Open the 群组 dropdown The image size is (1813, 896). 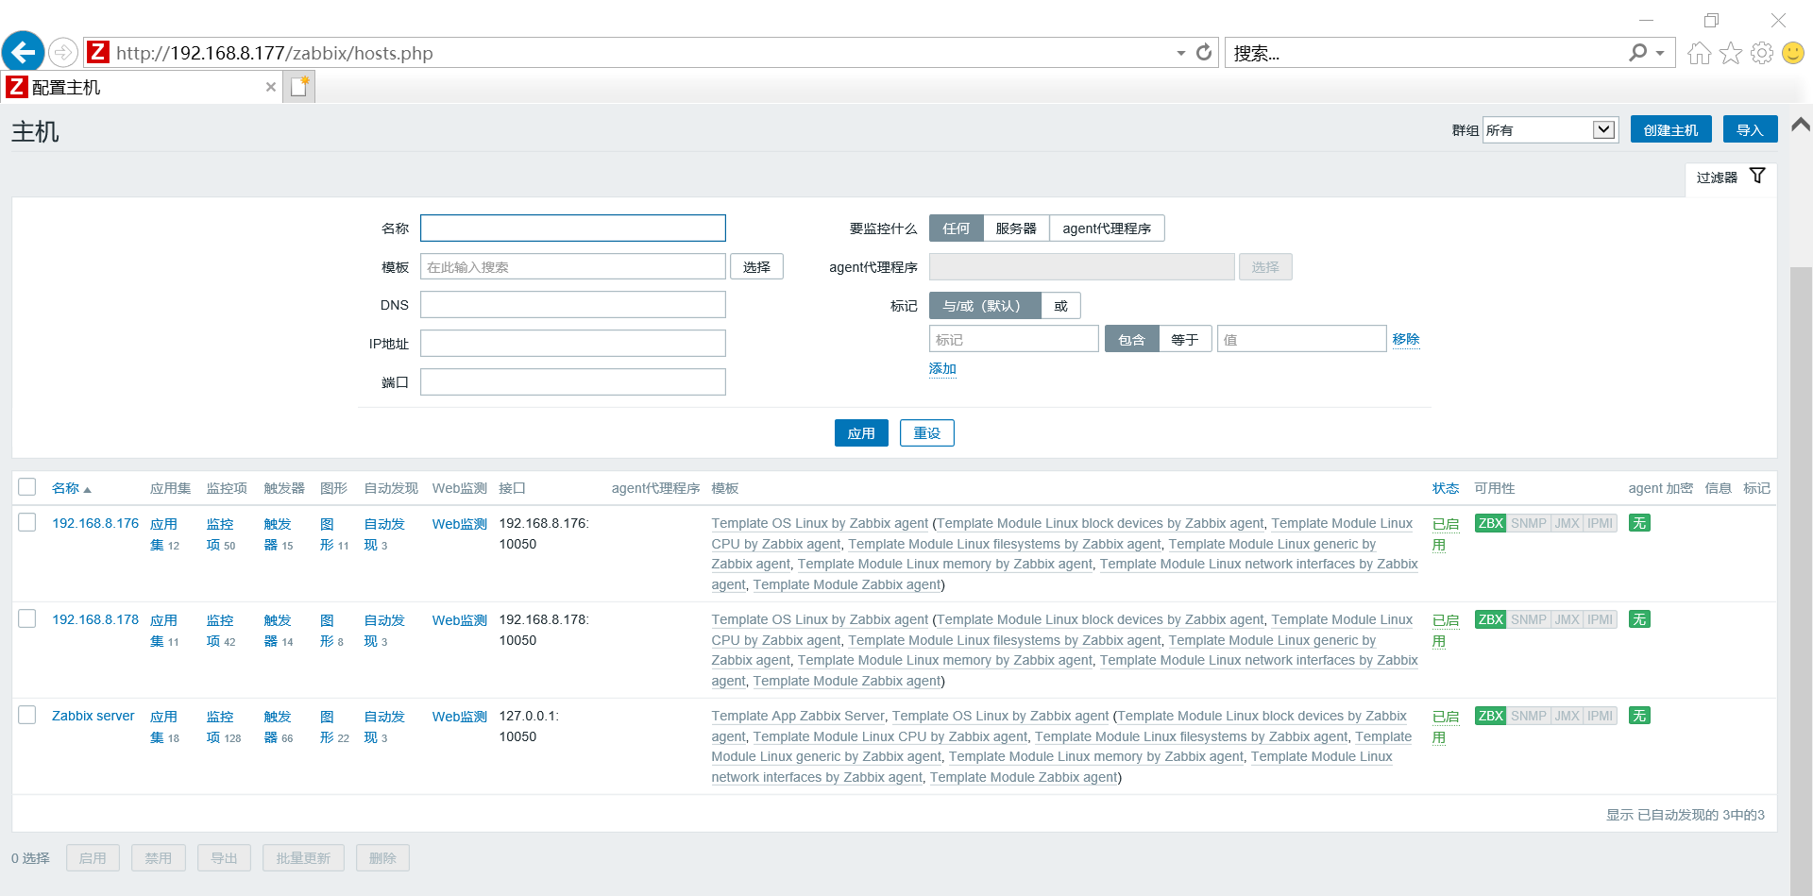pos(1550,130)
